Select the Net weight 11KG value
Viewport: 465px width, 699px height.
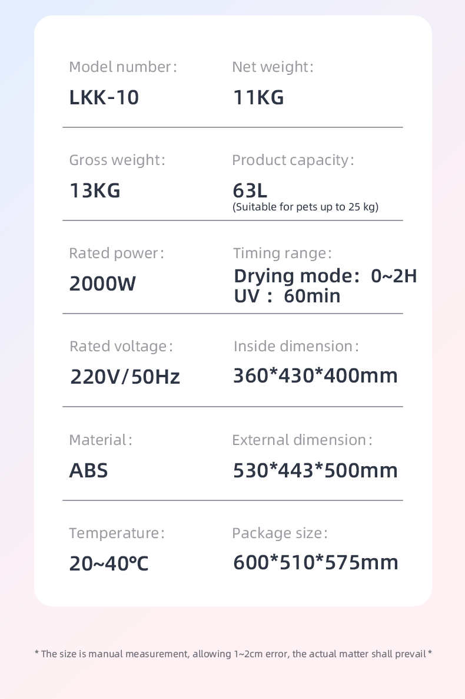(x=258, y=98)
